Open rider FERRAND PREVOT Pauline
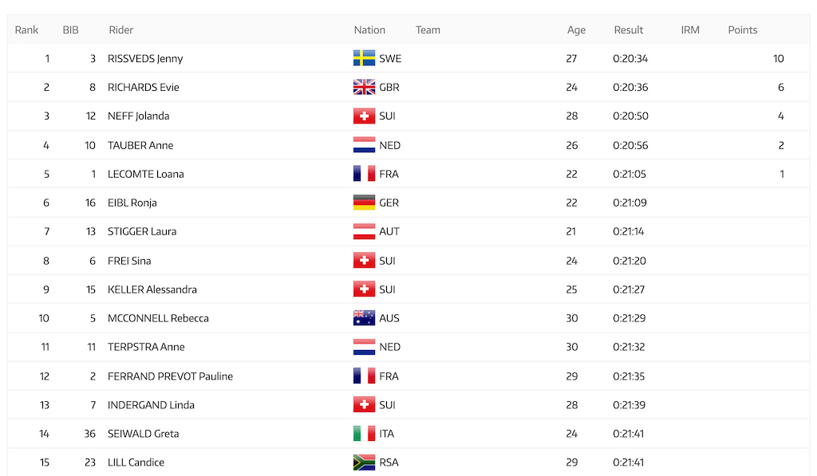This screenshot has width=817, height=476. (x=171, y=376)
